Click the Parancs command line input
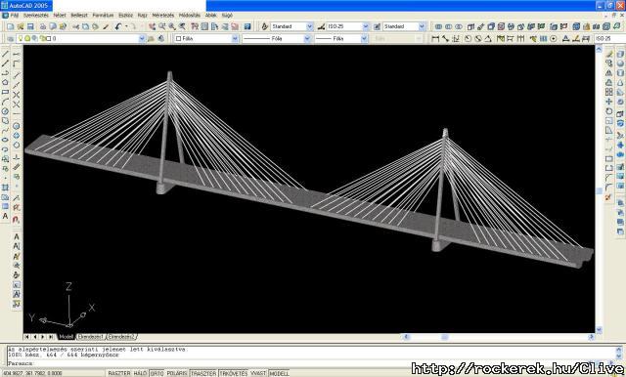 (311, 363)
